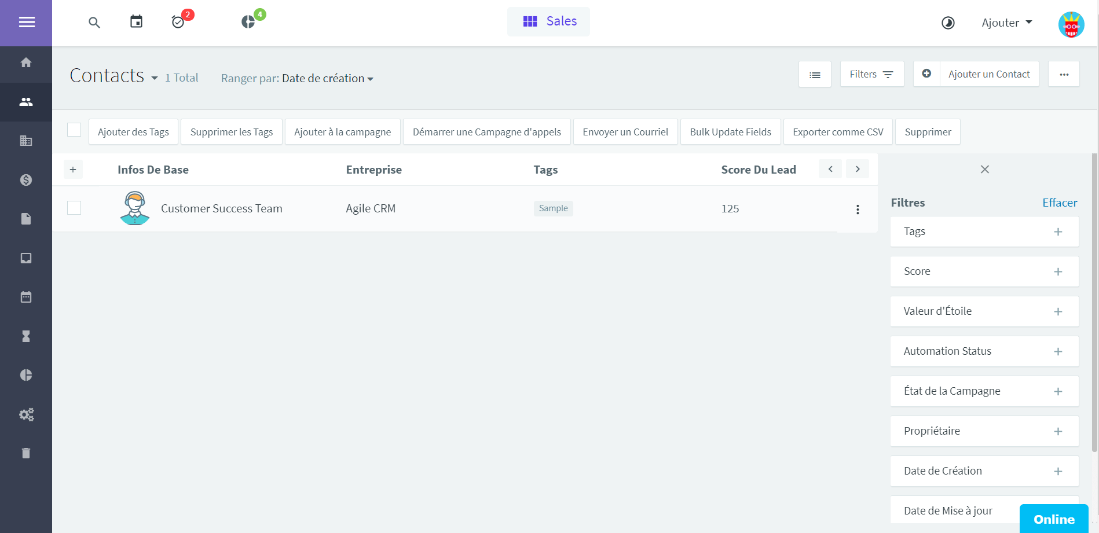Click Démarrer une Campagne d'appels
The image size is (1099, 533).
pos(487,132)
